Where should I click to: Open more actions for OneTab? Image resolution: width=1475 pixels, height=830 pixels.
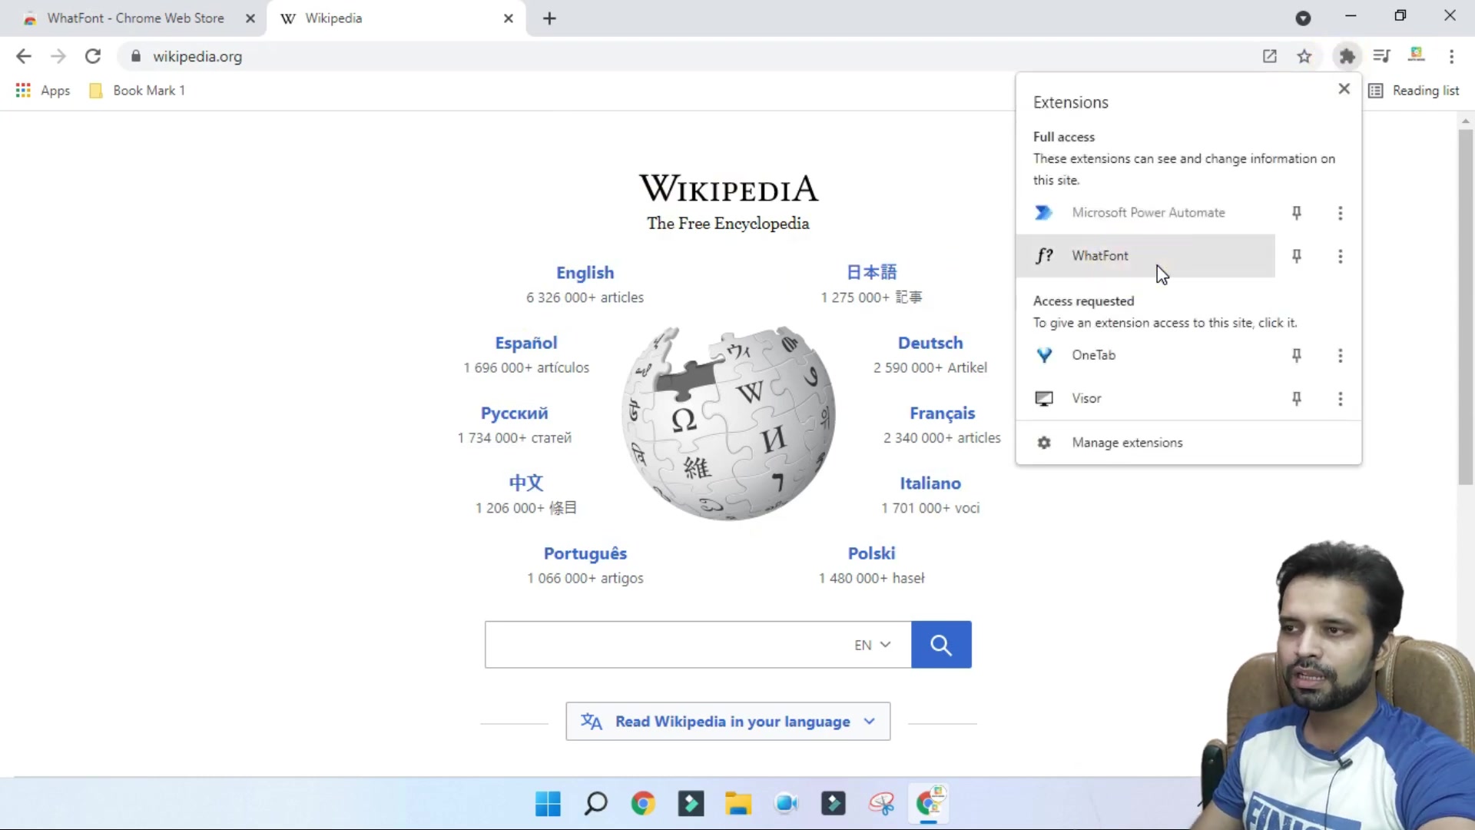click(1341, 355)
